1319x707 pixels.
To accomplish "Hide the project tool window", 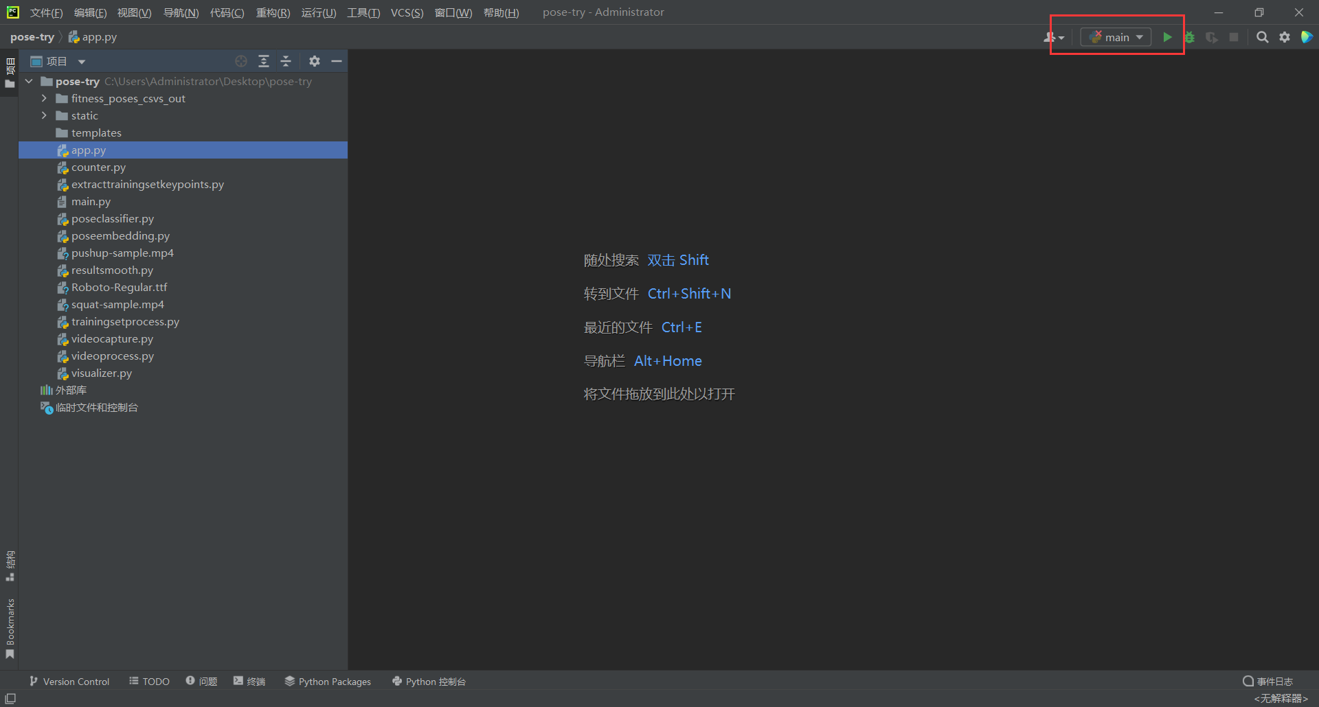I will click(337, 61).
